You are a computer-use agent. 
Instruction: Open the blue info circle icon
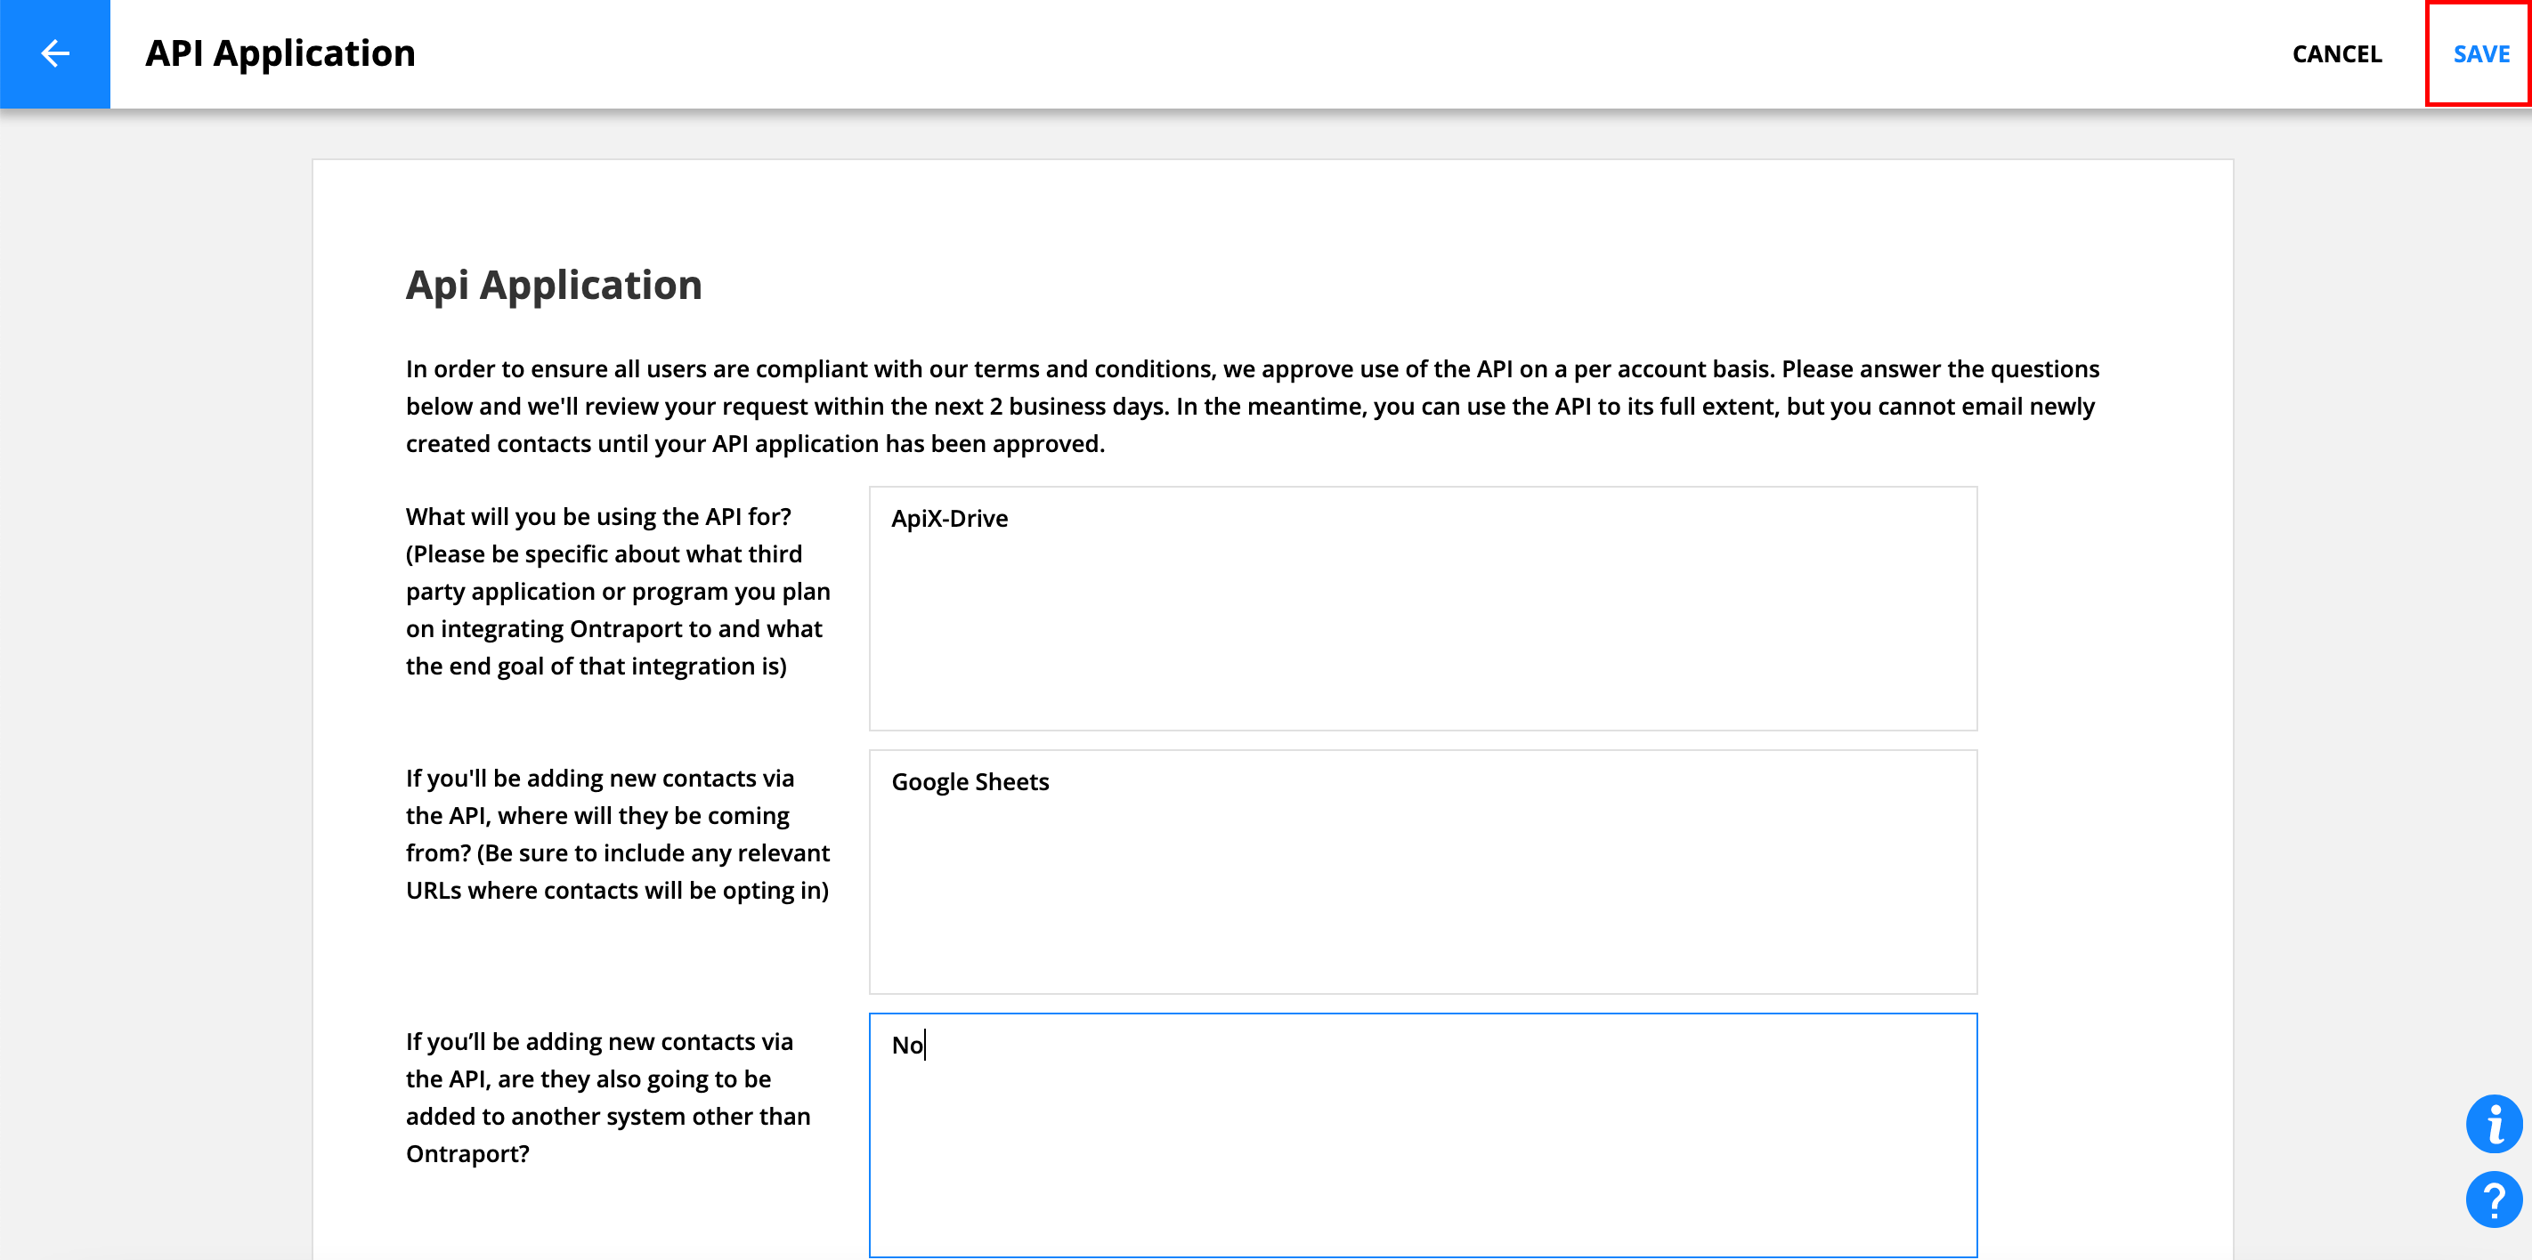click(x=2494, y=1124)
